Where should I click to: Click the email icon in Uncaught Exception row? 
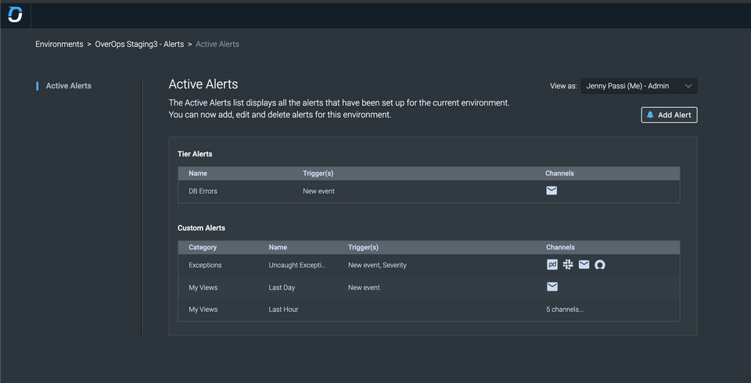tap(584, 265)
